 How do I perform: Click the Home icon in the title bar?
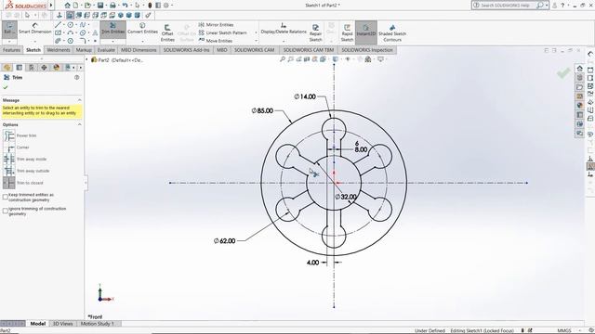click(68, 6)
